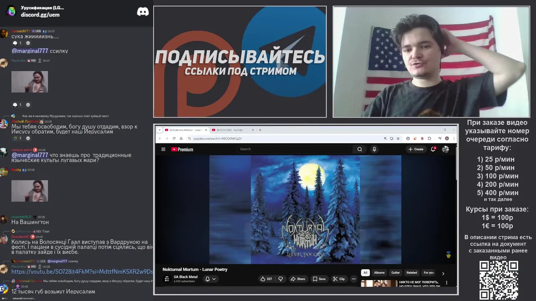Click the rate text "1$ = 100р"
This screenshot has width=536, height=301.
click(x=497, y=218)
